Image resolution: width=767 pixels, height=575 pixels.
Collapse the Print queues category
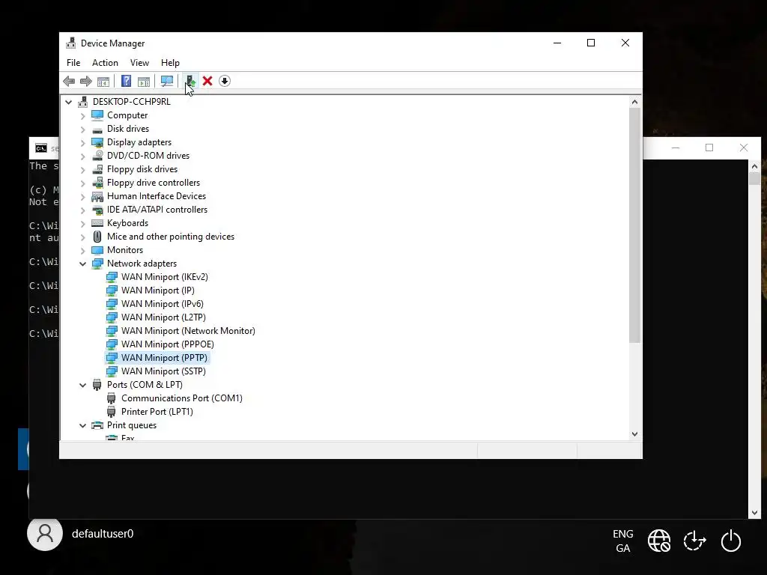(x=82, y=426)
